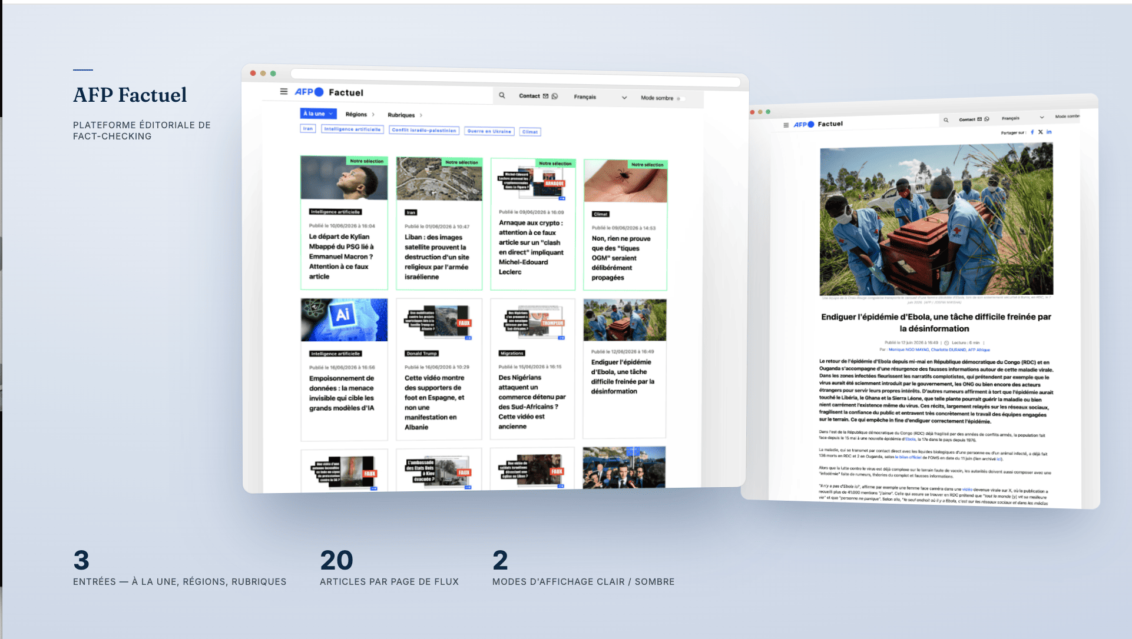Share article on X
This screenshot has height=639, width=1132.
pos(1040,132)
